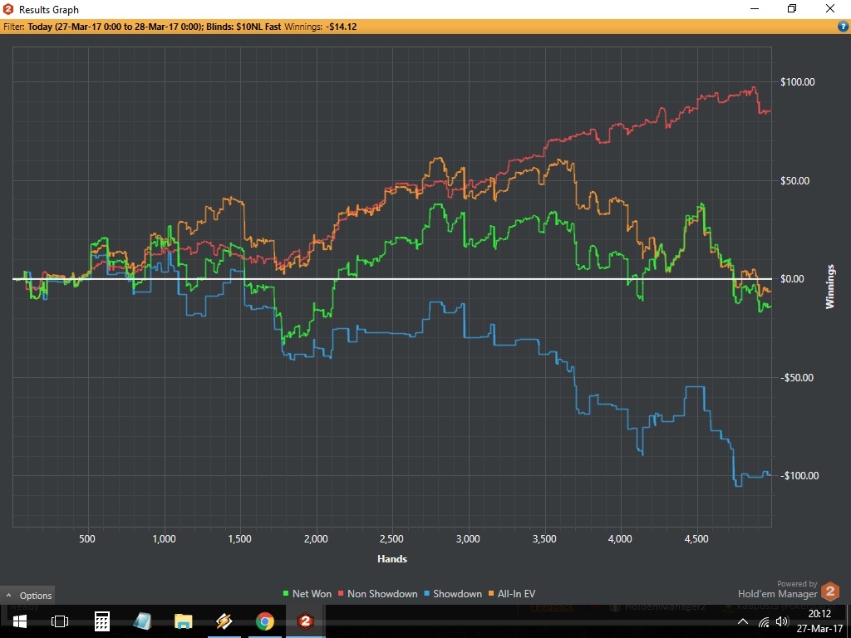Open the notepad app on the taskbar
The image size is (851, 638).
[x=142, y=621]
